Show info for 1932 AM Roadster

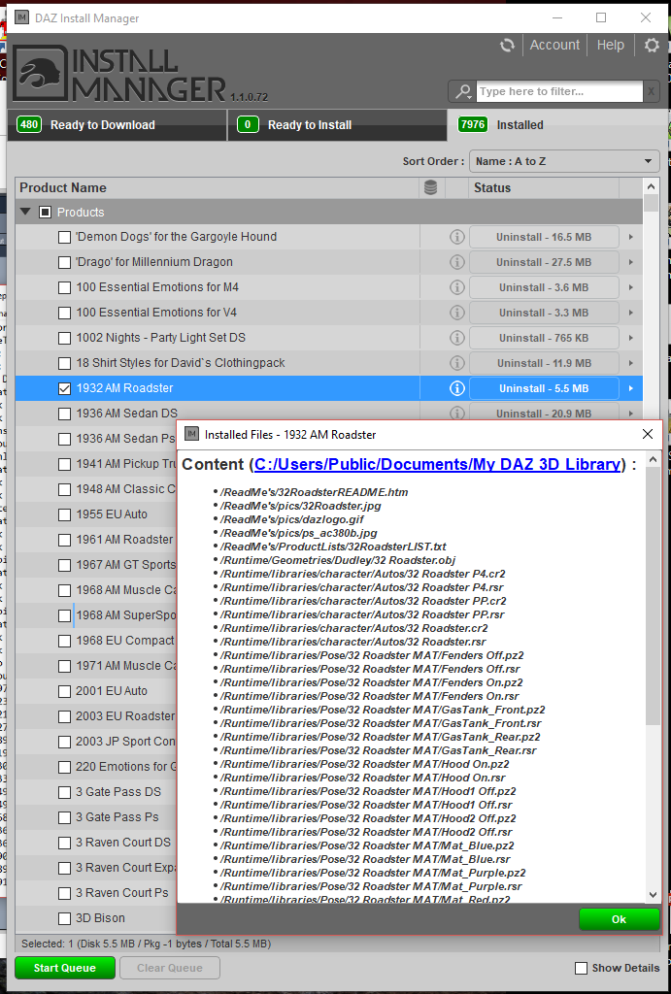(x=456, y=388)
